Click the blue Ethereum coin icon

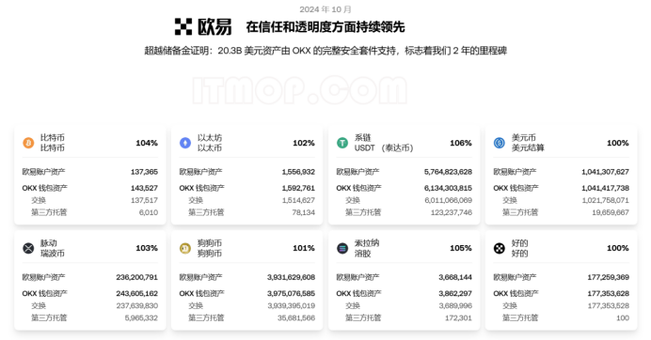185,143
